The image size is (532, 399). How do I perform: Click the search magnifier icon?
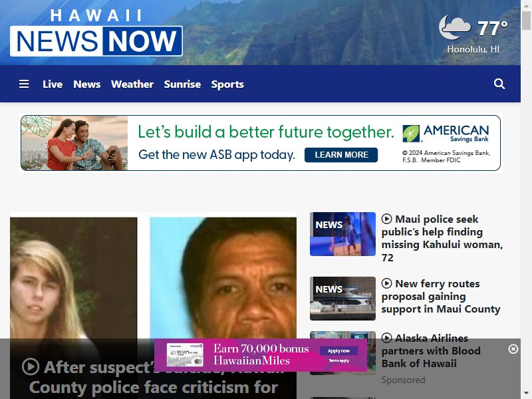point(499,84)
